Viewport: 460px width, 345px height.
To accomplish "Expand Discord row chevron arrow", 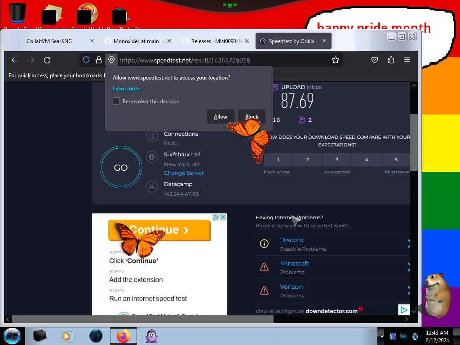I will pyautogui.click(x=409, y=243).
